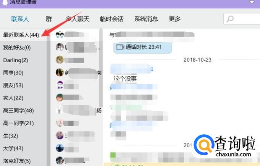Screen dimensions: 260x166
Task: Expand the 更多 menu
Action: click(174, 19)
